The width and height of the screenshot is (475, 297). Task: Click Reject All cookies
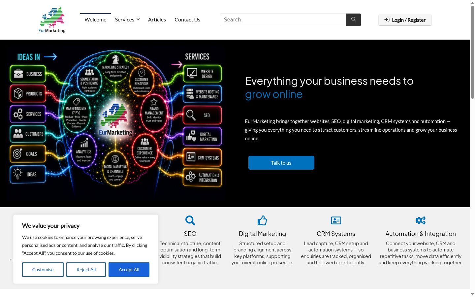click(86, 270)
